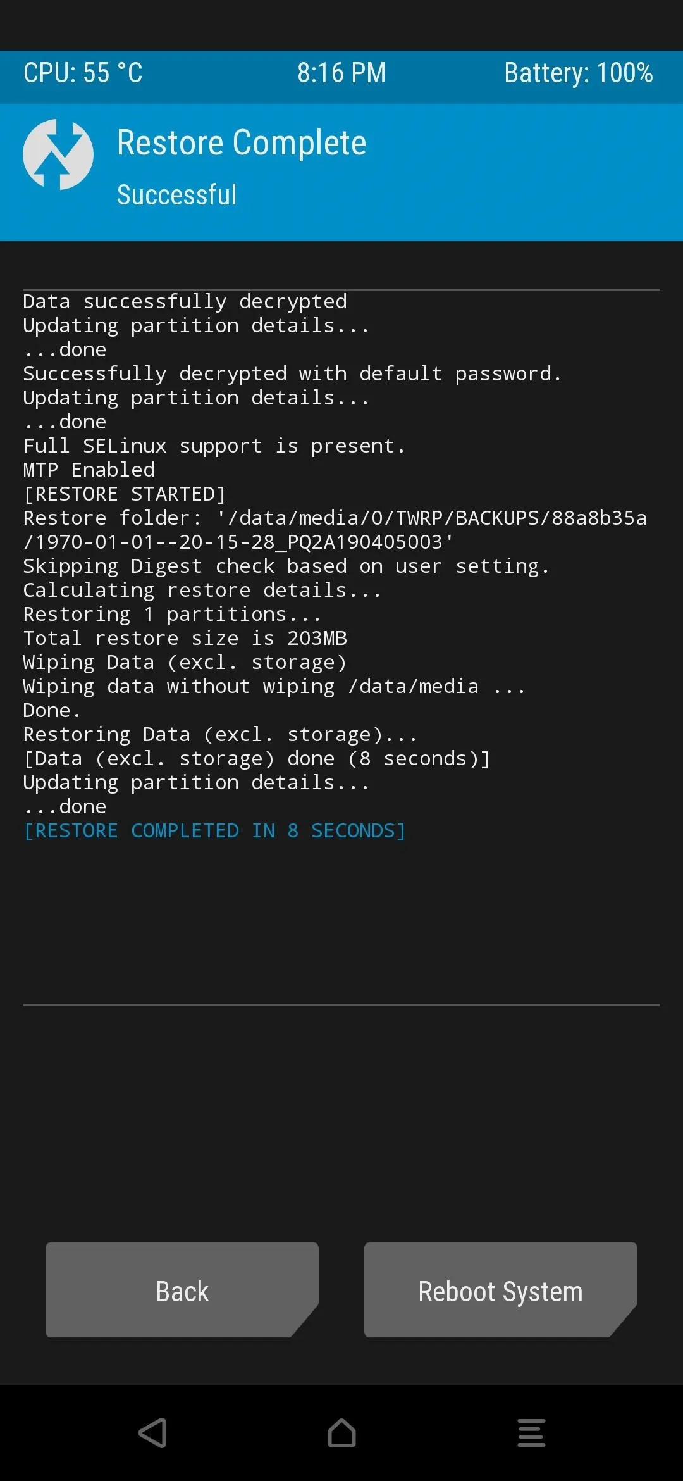The height and width of the screenshot is (1481, 683).
Task: Tap the RESTORE COMPLETED IN 8 SECONDS line
Action: click(x=214, y=830)
